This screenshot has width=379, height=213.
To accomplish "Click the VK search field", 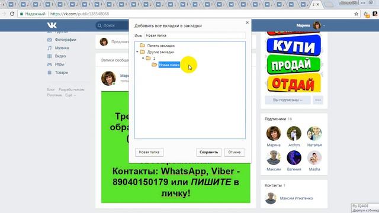I will pyautogui.click(x=113, y=25).
